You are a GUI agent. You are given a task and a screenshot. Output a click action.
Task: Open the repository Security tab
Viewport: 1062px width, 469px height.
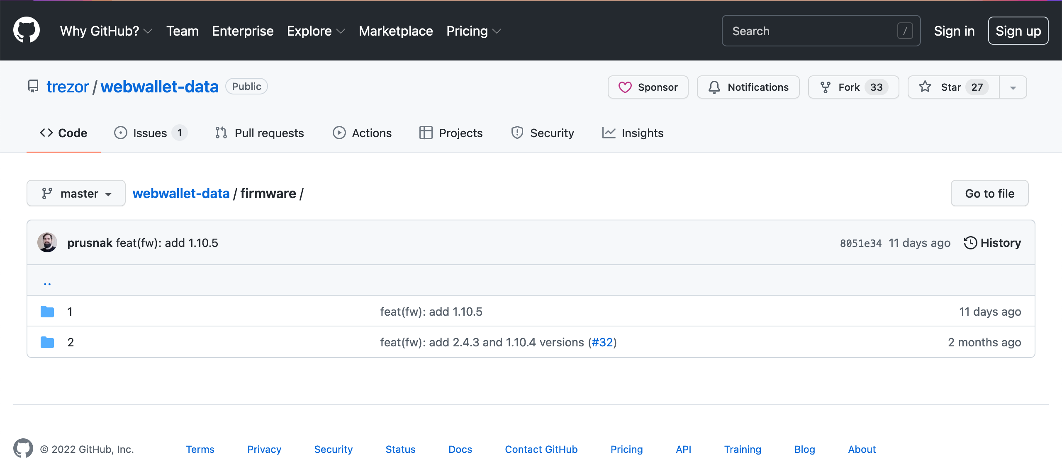click(543, 133)
